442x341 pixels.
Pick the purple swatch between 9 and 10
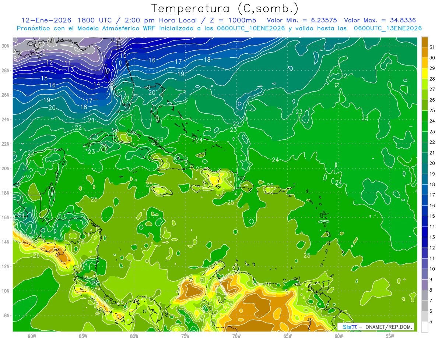425,274
